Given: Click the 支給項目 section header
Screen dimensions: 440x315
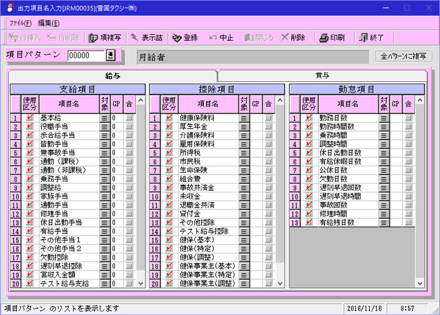Looking at the screenshot, I should [78, 89].
